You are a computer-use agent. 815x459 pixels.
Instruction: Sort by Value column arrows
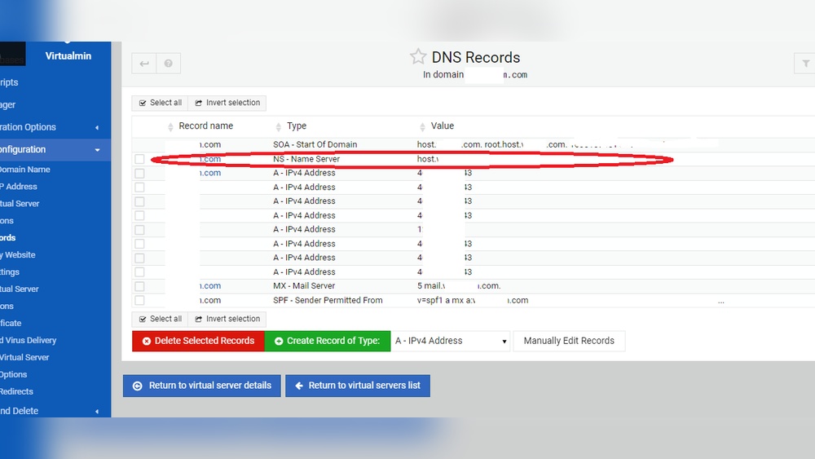(422, 126)
